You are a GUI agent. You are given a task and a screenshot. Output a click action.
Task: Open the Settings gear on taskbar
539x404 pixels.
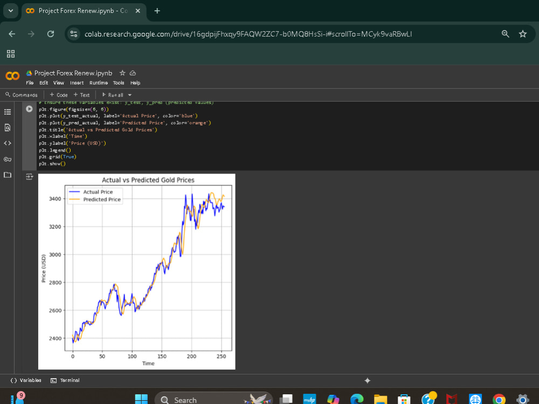tap(522, 400)
